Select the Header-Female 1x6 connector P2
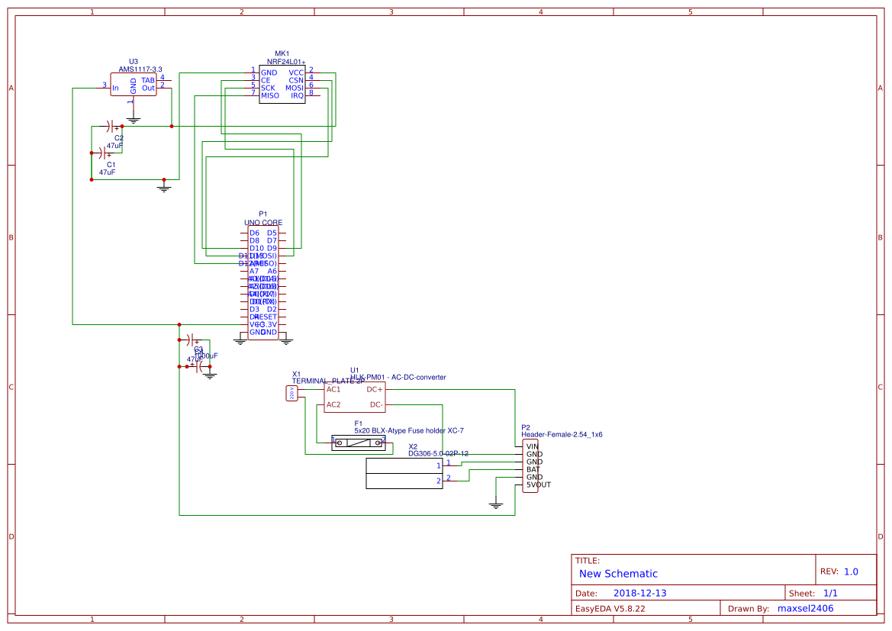 coord(532,465)
